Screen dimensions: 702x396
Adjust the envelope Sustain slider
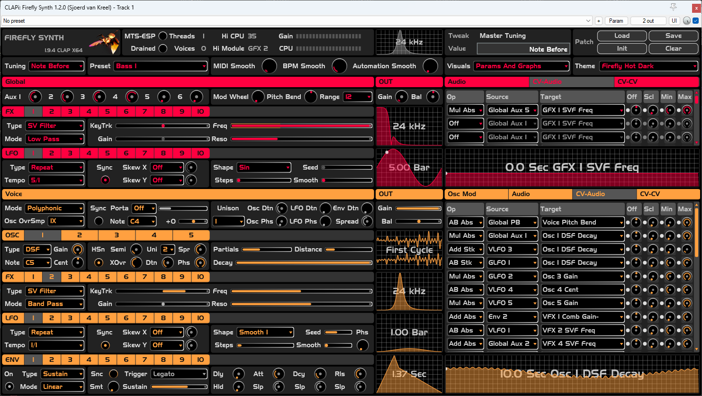point(179,387)
